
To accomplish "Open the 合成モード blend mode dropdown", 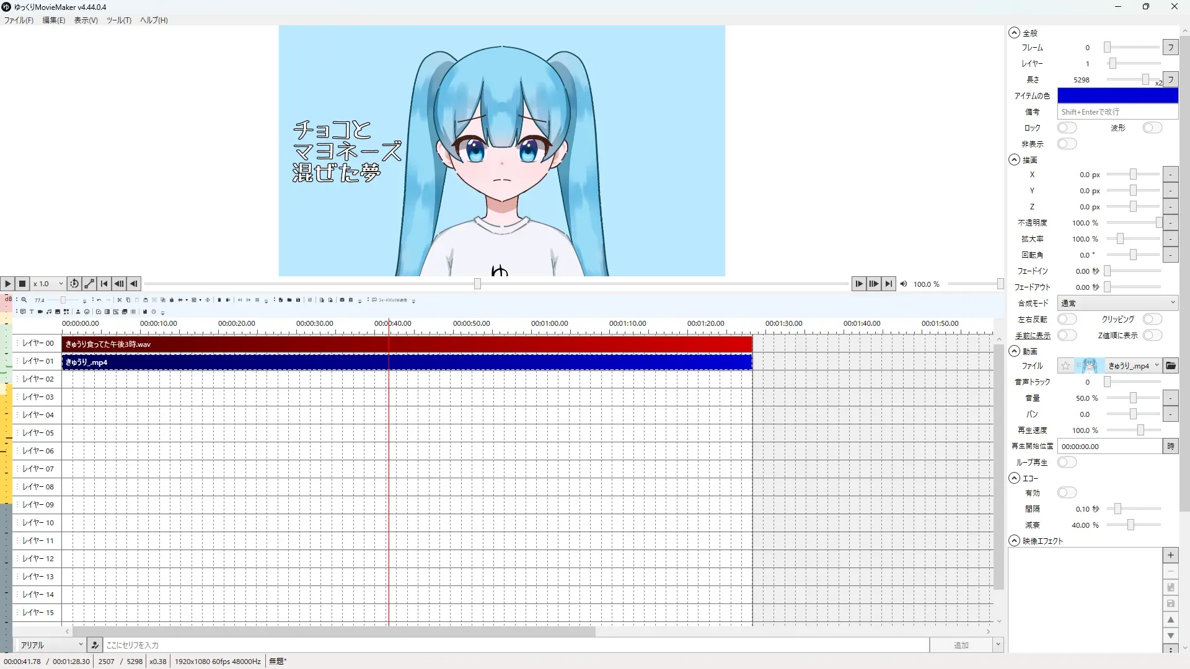I will pos(1117,303).
